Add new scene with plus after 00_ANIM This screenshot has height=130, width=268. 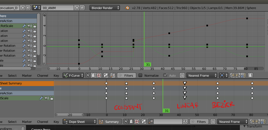(77, 8)
